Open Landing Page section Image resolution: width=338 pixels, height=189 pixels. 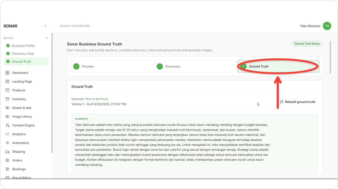[x=22, y=81]
